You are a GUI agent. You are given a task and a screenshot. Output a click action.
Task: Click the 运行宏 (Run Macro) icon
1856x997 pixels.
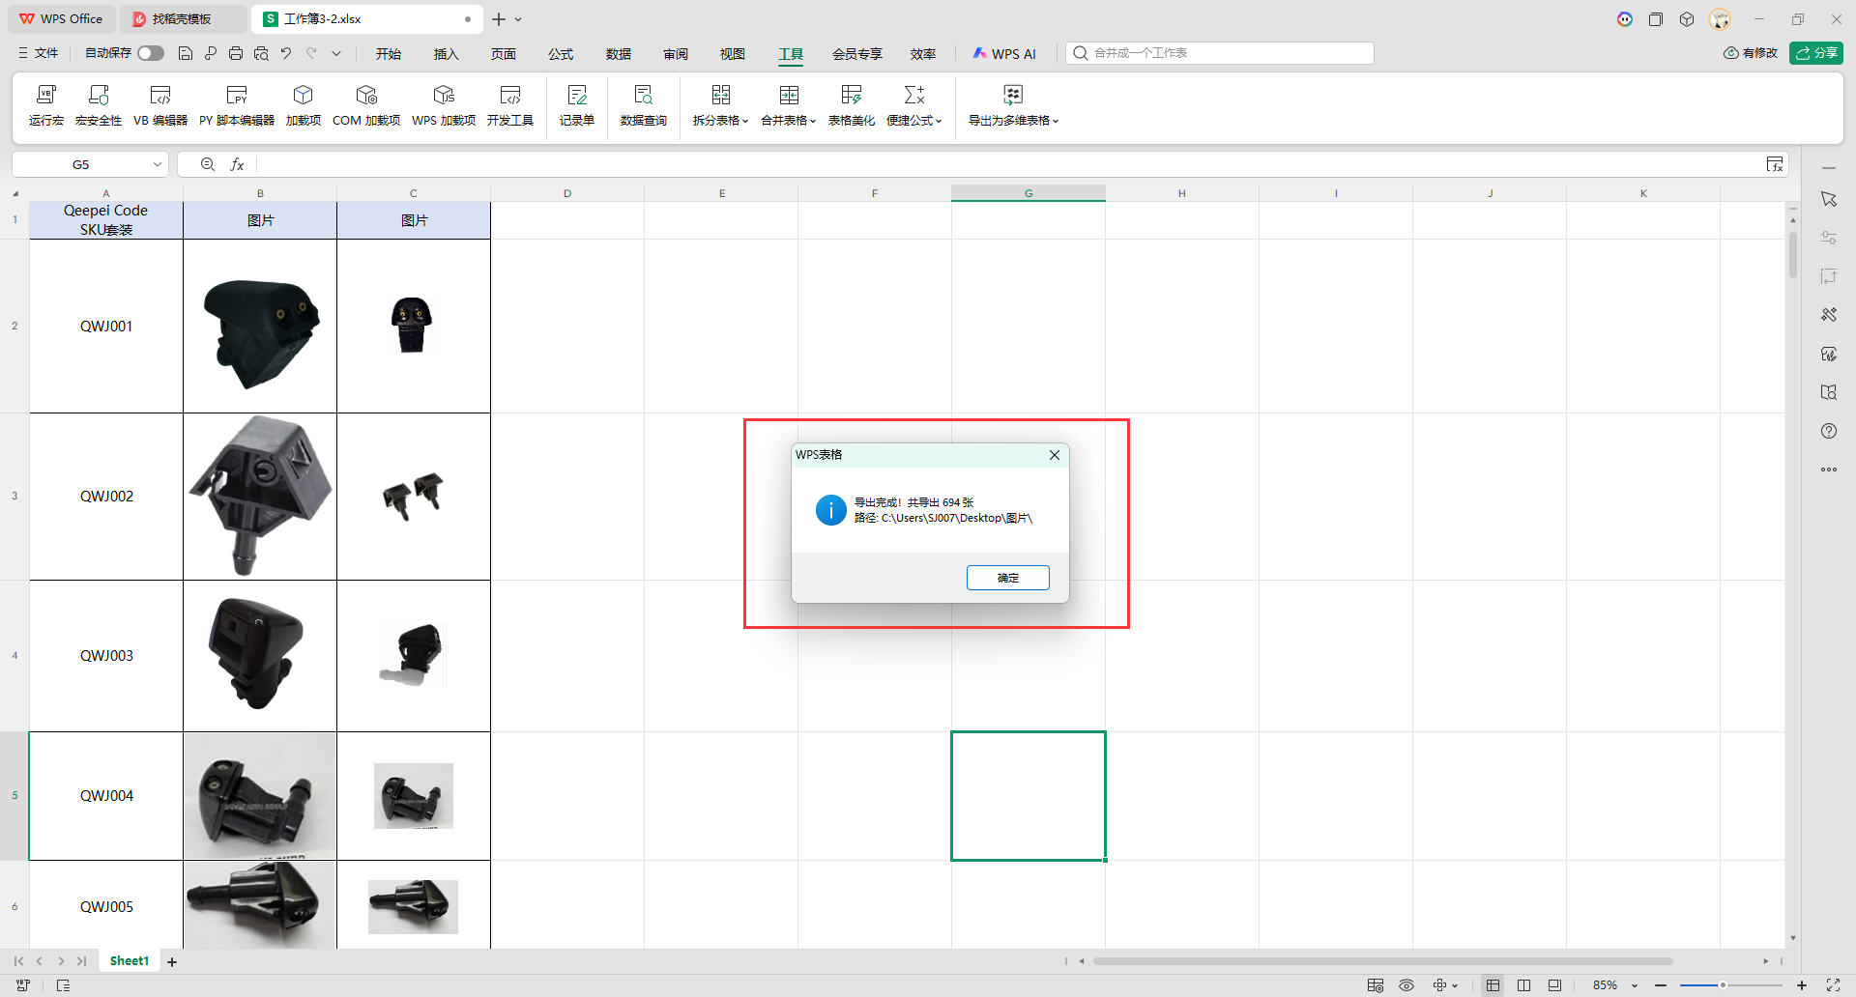[x=45, y=104]
